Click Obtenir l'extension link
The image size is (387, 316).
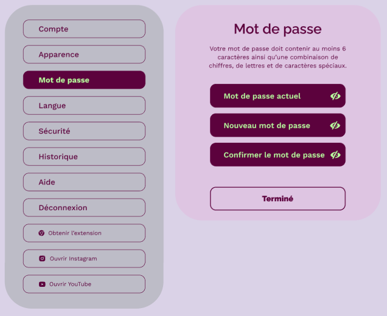pos(84,233)
